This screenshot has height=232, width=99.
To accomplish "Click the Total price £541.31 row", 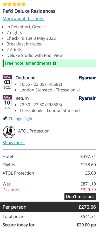I will (49, 216).
